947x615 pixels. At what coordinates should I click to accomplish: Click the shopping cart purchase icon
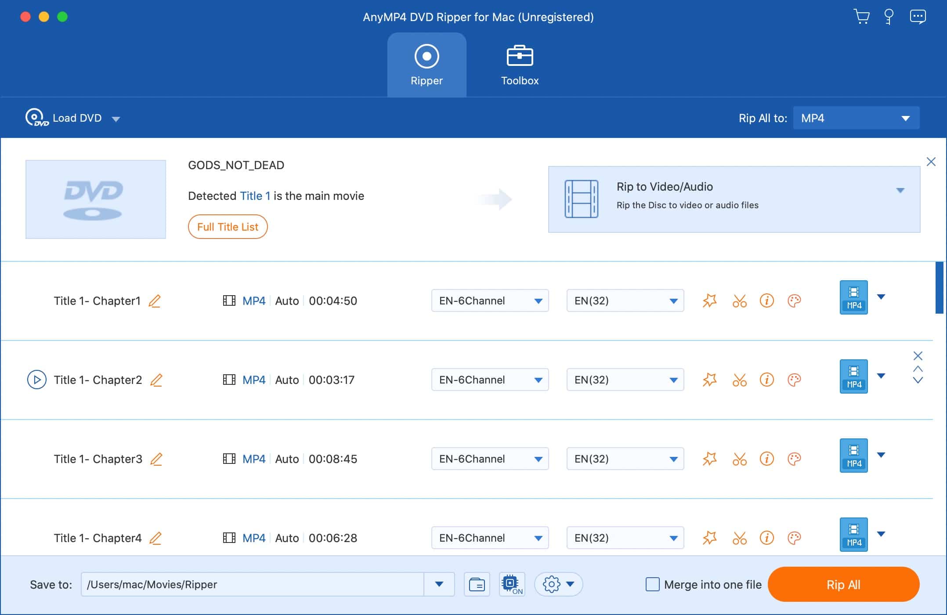[x=861, y=17]
